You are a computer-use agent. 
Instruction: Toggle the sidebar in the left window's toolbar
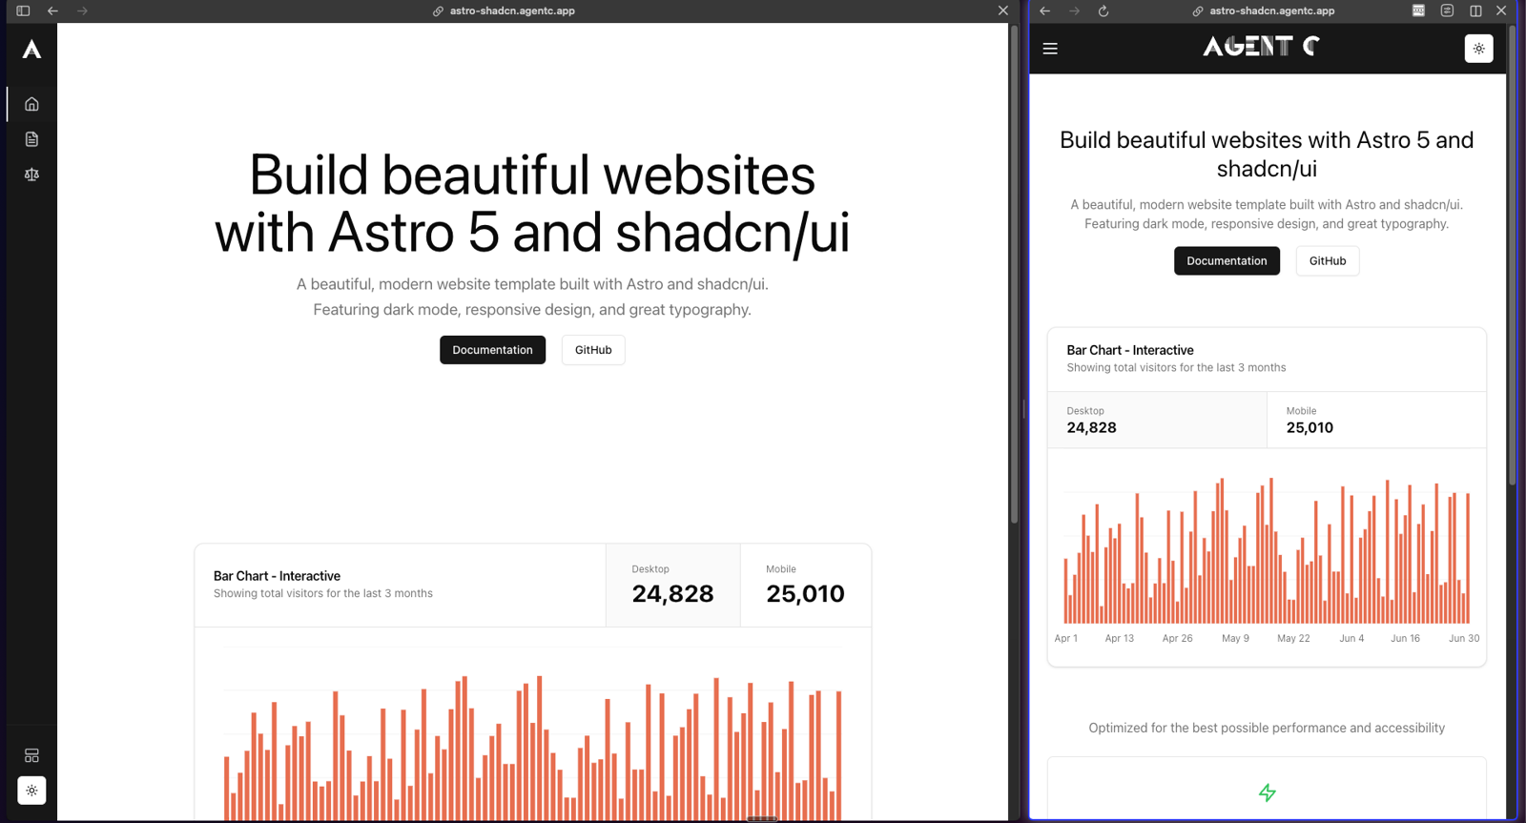[23, 11]
